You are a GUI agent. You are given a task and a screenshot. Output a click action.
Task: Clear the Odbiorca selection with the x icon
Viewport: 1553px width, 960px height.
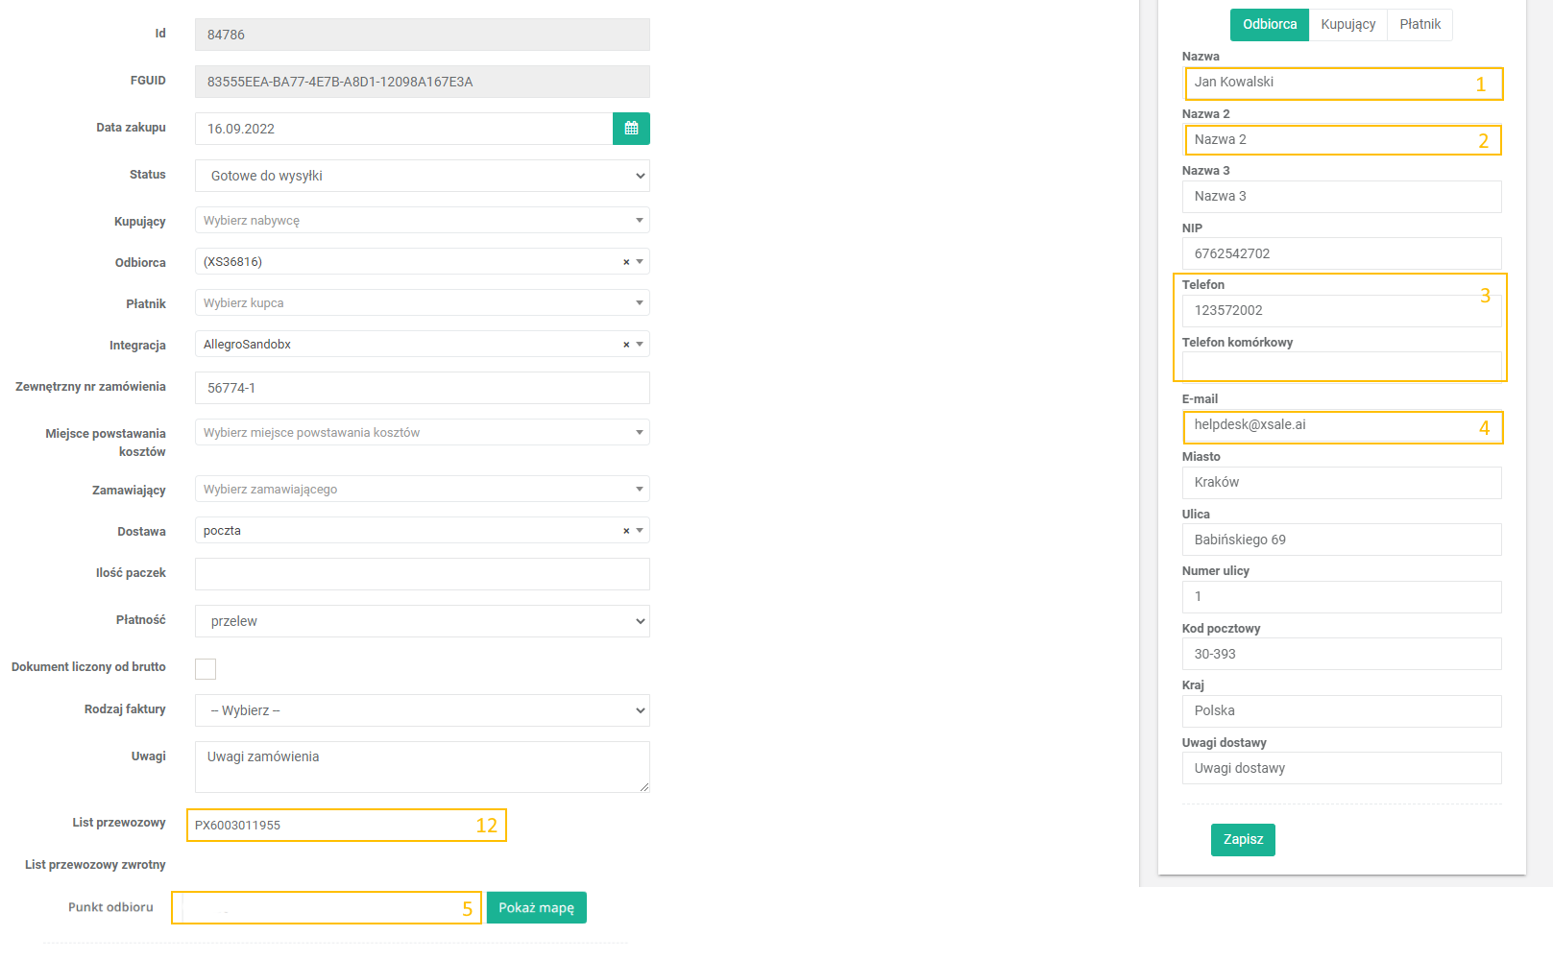tap(626, 262)
